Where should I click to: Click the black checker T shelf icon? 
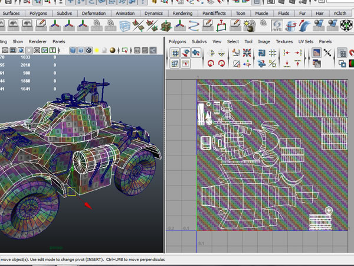(346, 26)
